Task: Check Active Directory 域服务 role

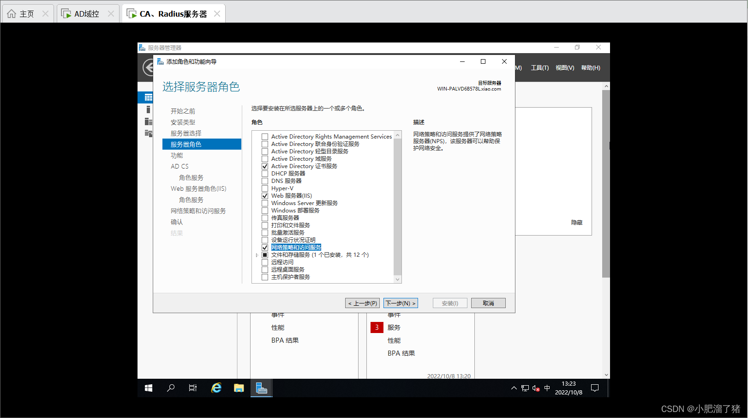Action: (x=265, y=159)
